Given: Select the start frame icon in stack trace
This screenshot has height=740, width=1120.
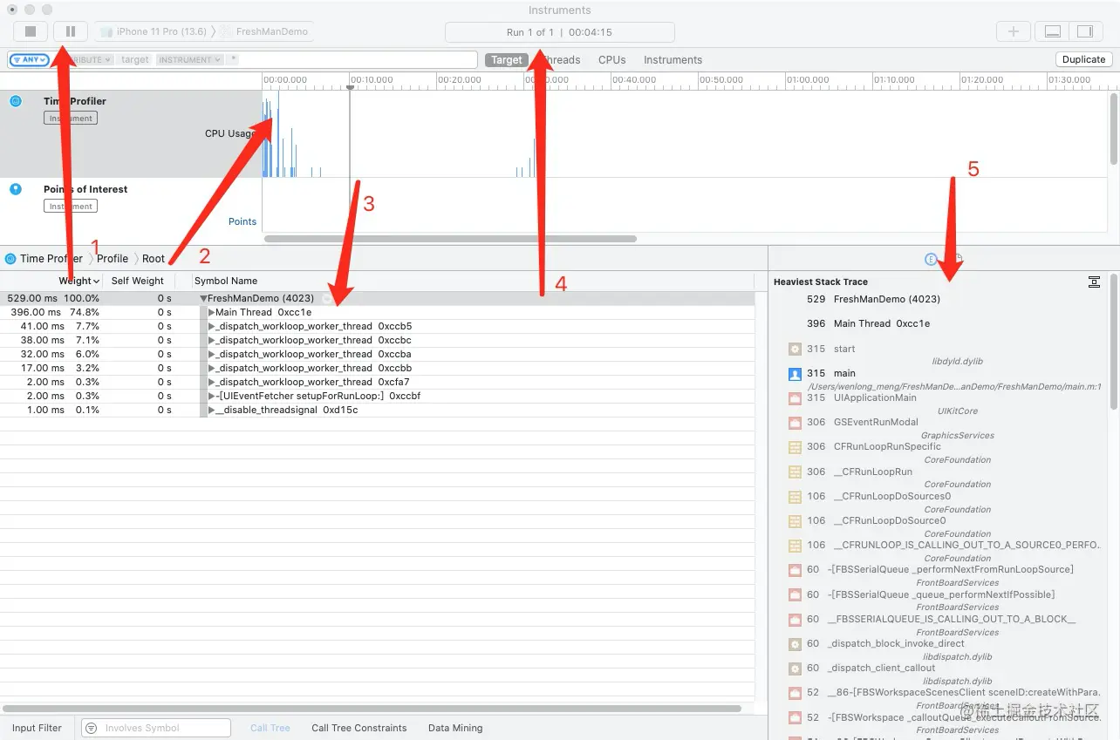Looking at the screenshot, I should tap(795, 349).
